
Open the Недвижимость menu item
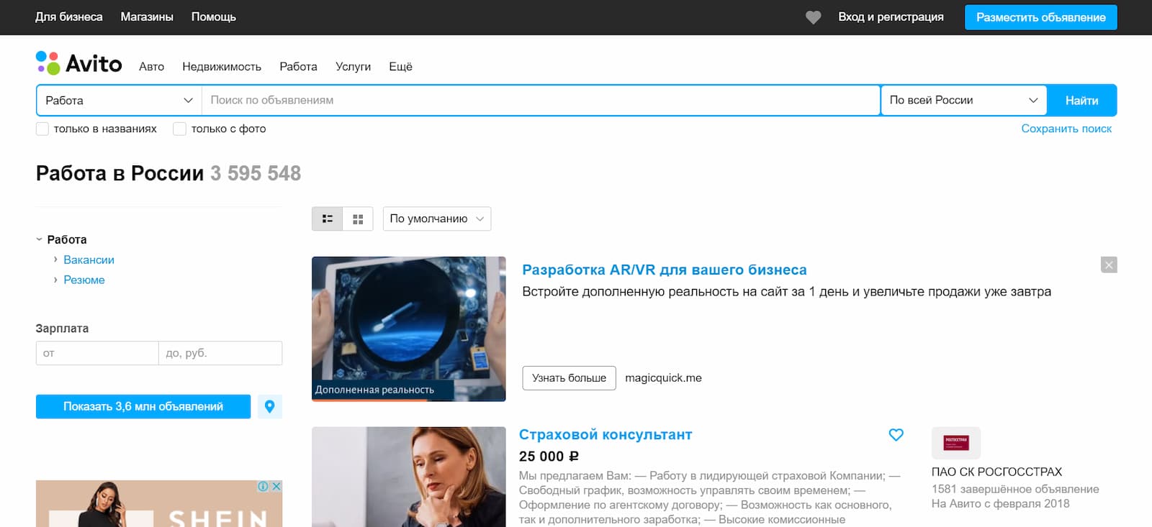point(221,66)
